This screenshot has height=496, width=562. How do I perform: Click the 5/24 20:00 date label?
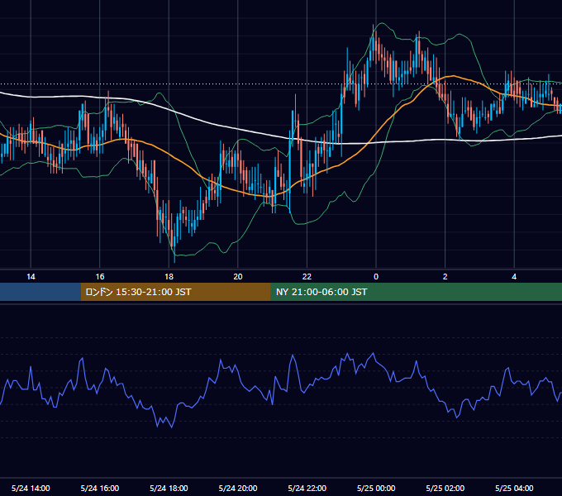pyautogui.click(x=238, y=488)
